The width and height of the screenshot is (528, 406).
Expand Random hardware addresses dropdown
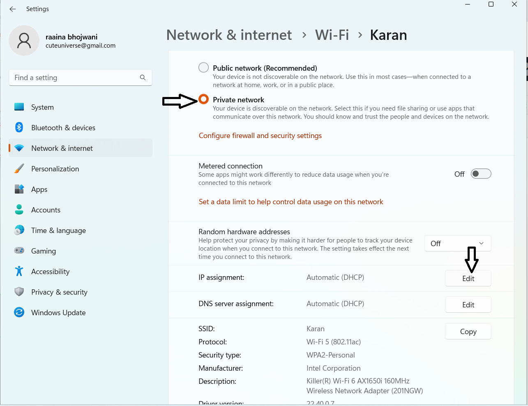pos(458,244)
